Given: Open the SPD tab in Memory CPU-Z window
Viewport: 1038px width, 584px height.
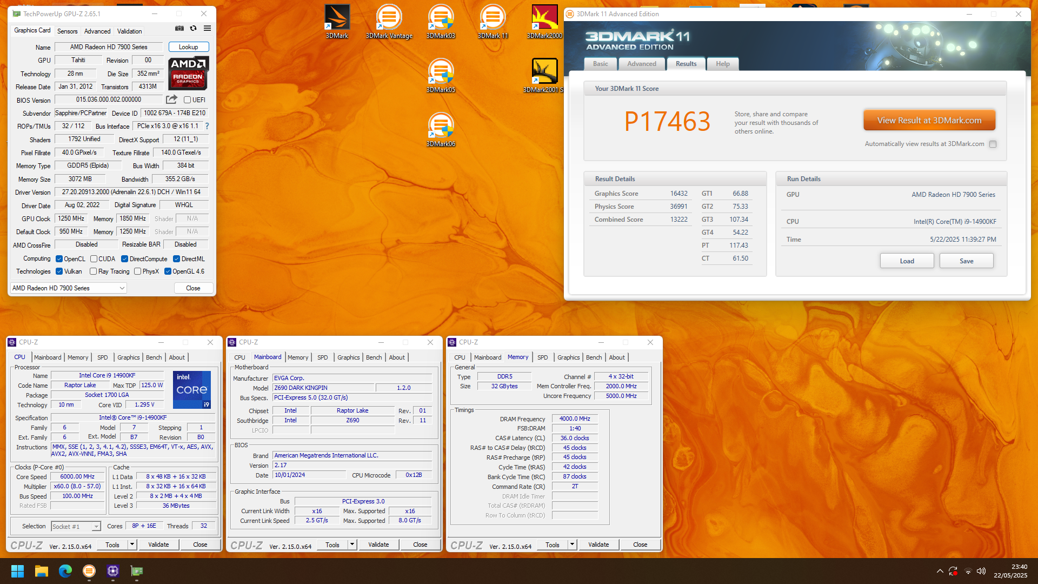Looking at the screenshot, I should point(543,357).
